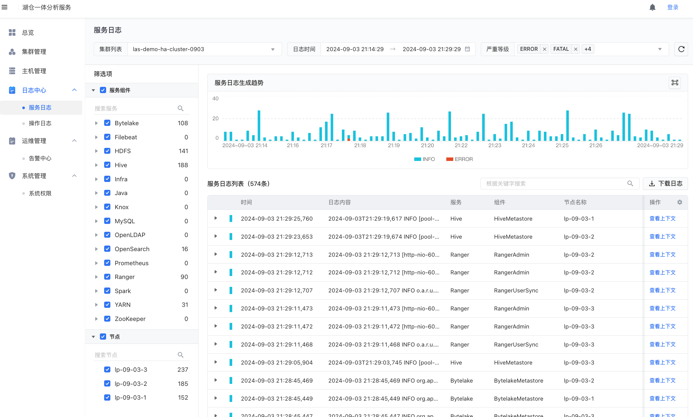Image resolution: width=693 pixels, height=417 pixels.
Task: Collapse the 日志中心 menu group
Action: (74, 90)
